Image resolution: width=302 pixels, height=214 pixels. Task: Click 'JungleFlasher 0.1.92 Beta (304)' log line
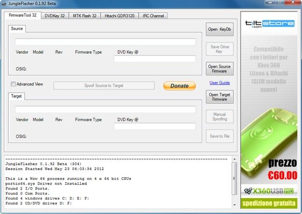coord(43,164)
